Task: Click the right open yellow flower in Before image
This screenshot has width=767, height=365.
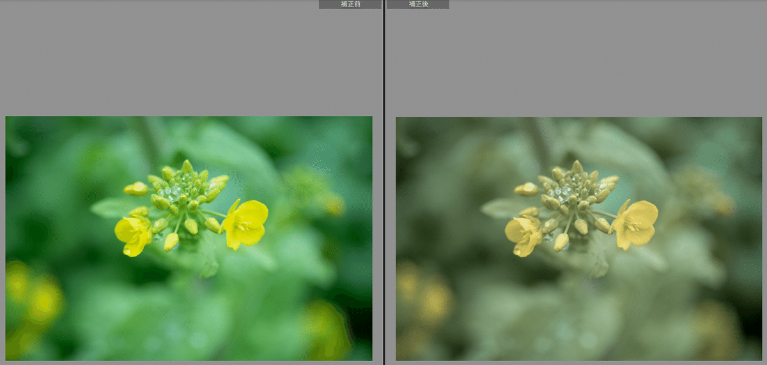Action: pos(245,223)
